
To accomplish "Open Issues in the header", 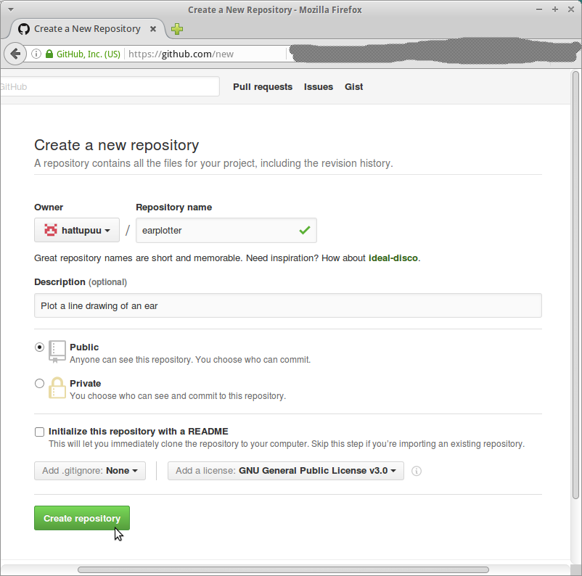I will 319,87.
